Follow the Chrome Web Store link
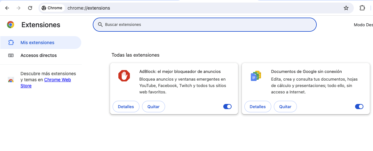 coord(57,80)
